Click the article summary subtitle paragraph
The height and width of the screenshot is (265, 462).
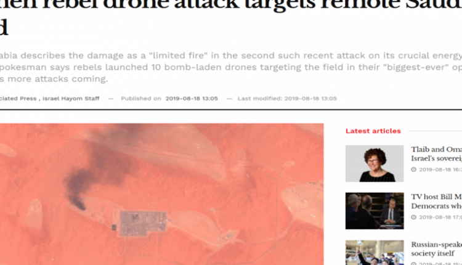coord(231,67)
